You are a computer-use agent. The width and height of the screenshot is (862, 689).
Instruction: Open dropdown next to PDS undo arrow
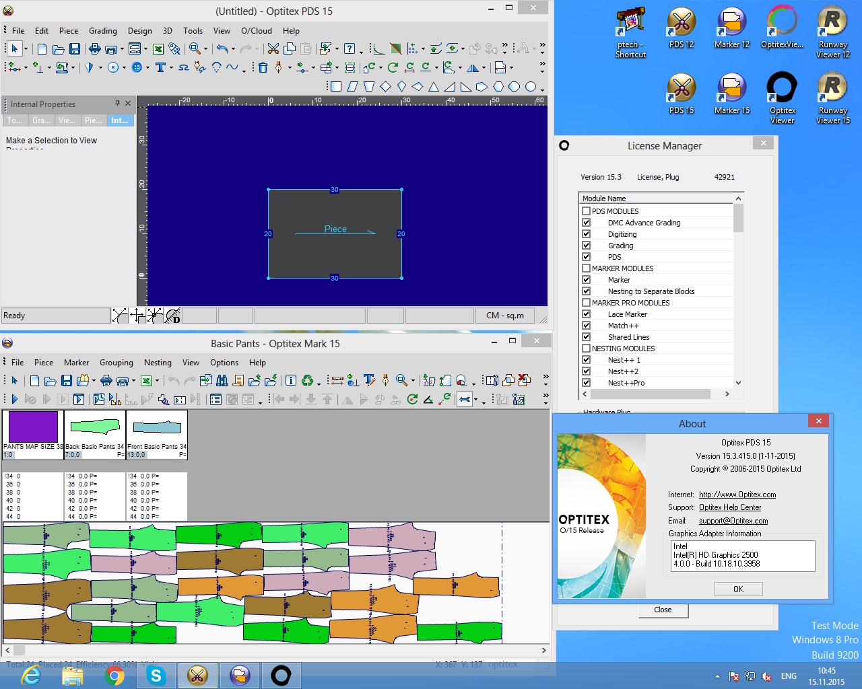click(233, 49)
